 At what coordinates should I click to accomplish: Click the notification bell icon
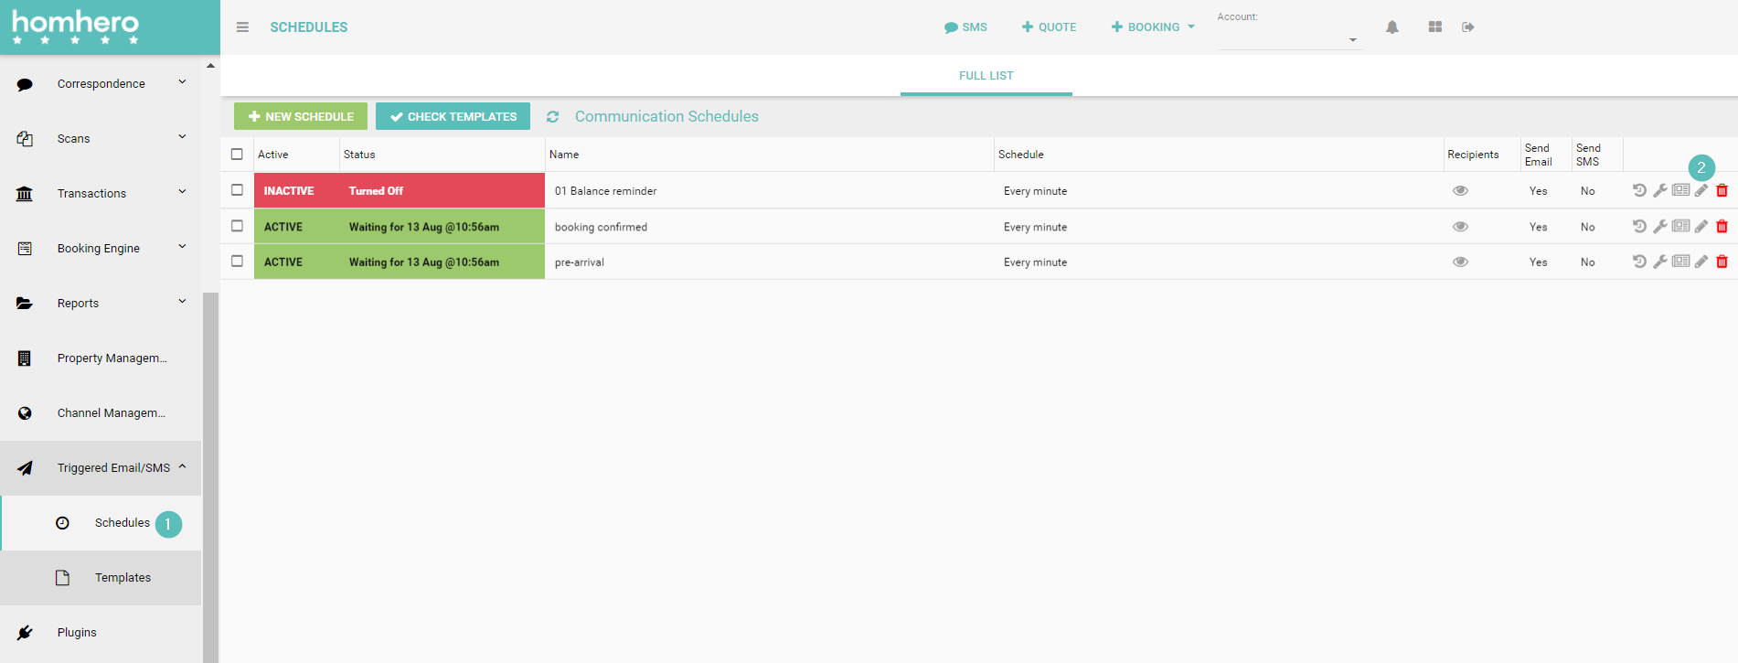coord(1391,27)
